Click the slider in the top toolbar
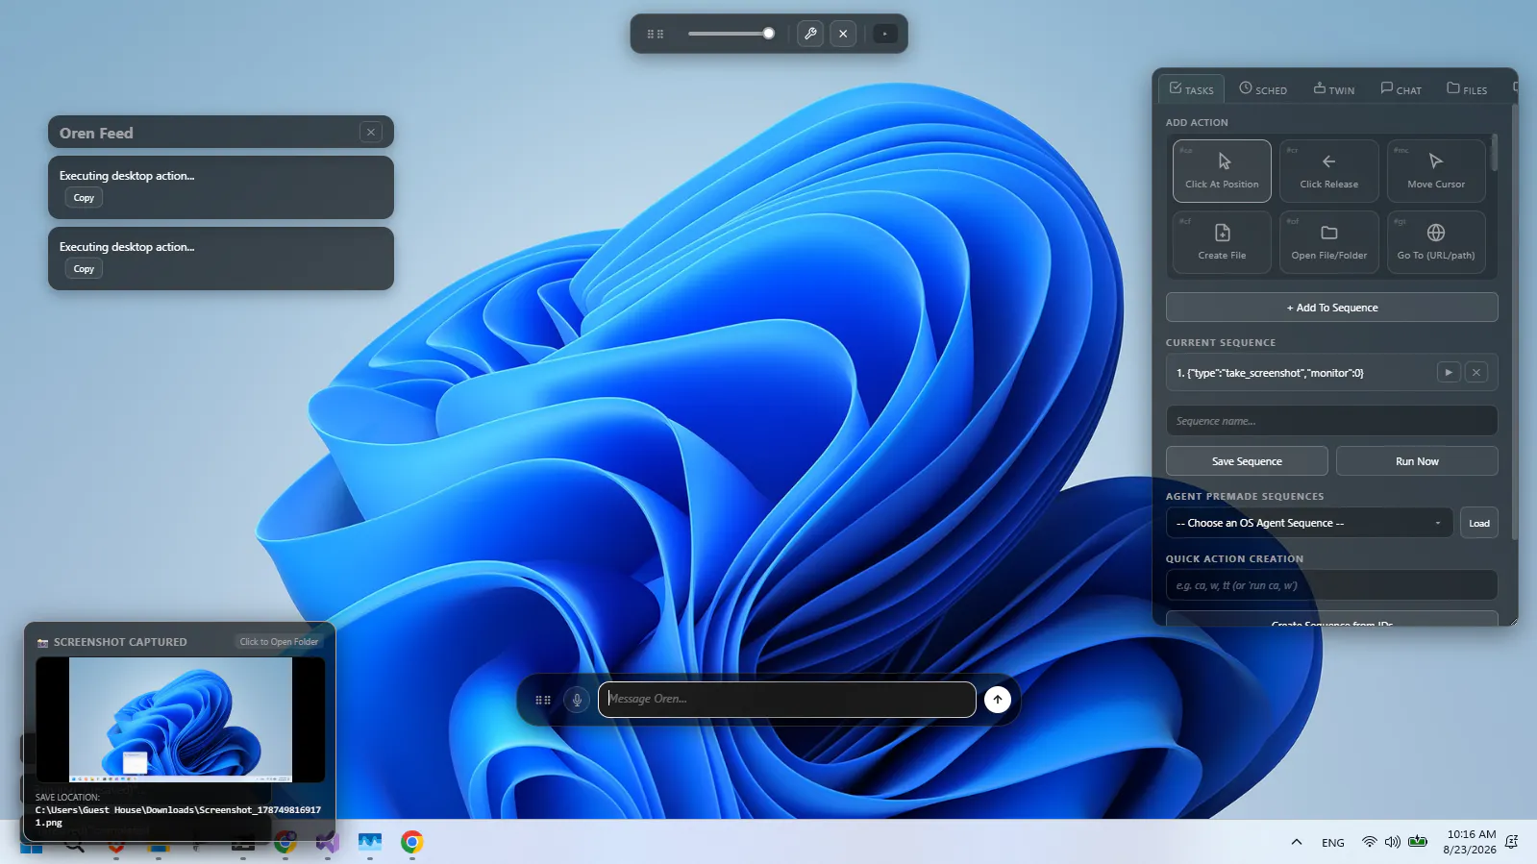The height and width of the screenshot is (864, 1537). 731,34
